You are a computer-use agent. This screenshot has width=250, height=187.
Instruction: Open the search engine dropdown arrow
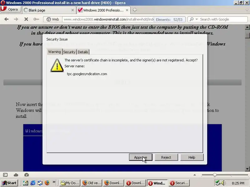tap(197, 19)
